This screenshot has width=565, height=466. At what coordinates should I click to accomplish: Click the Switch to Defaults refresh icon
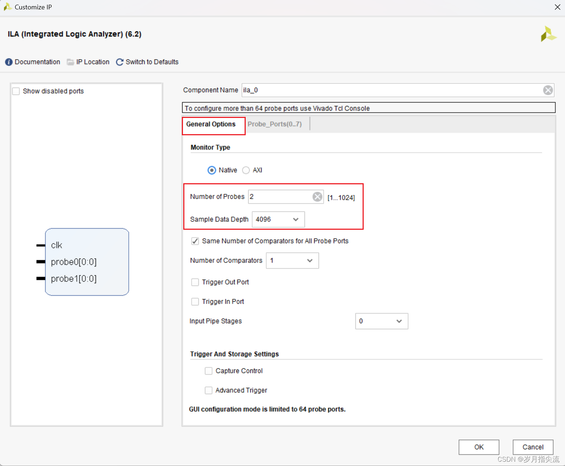pos(119,62)
